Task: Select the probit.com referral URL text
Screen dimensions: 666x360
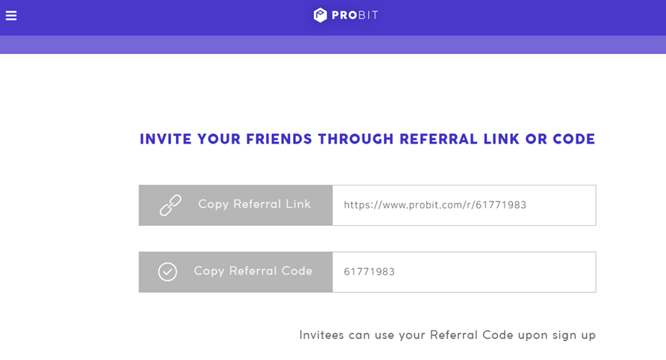Action: (x=435, y=205)
